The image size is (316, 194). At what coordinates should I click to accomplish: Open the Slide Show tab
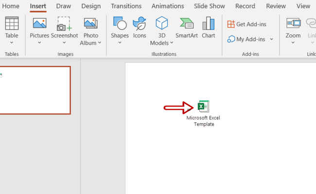click(210, 6)
